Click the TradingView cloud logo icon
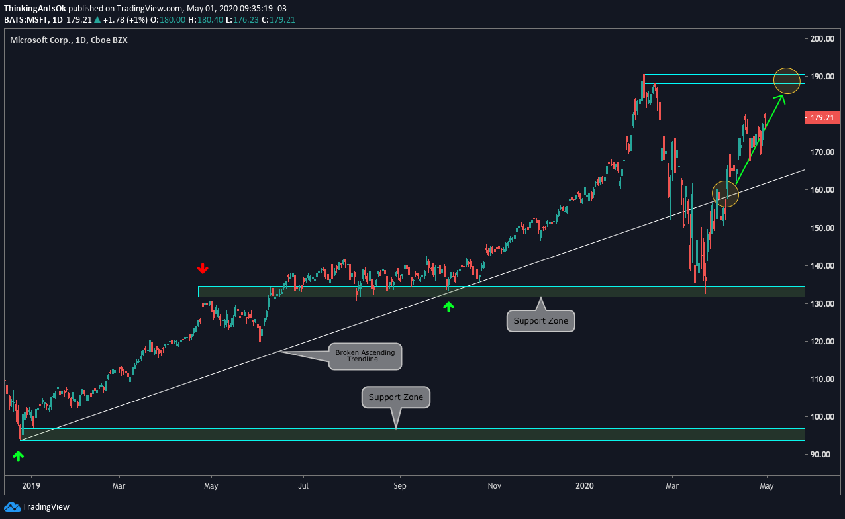 11,507
